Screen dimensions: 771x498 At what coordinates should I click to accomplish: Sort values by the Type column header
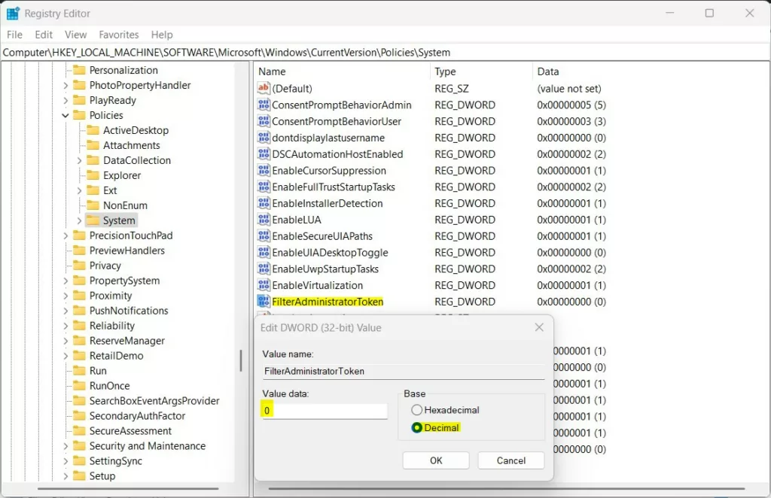pyautogui.click(x=481, y=71)
